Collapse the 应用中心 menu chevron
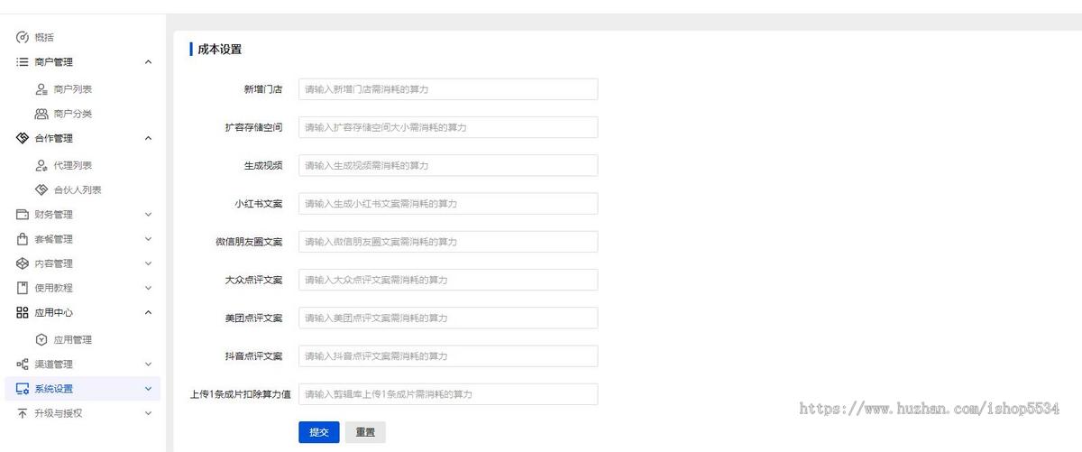Image resolution: width=1082 pixels, height=452 pixels. (x=148, y=312)
